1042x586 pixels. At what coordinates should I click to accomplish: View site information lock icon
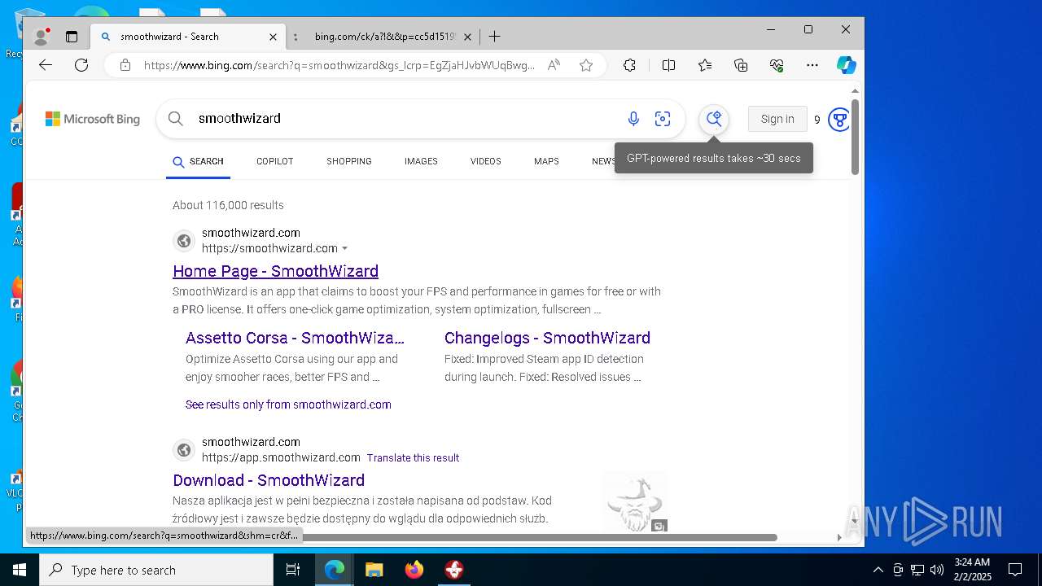pyautogui.click(x=125, y=65)
